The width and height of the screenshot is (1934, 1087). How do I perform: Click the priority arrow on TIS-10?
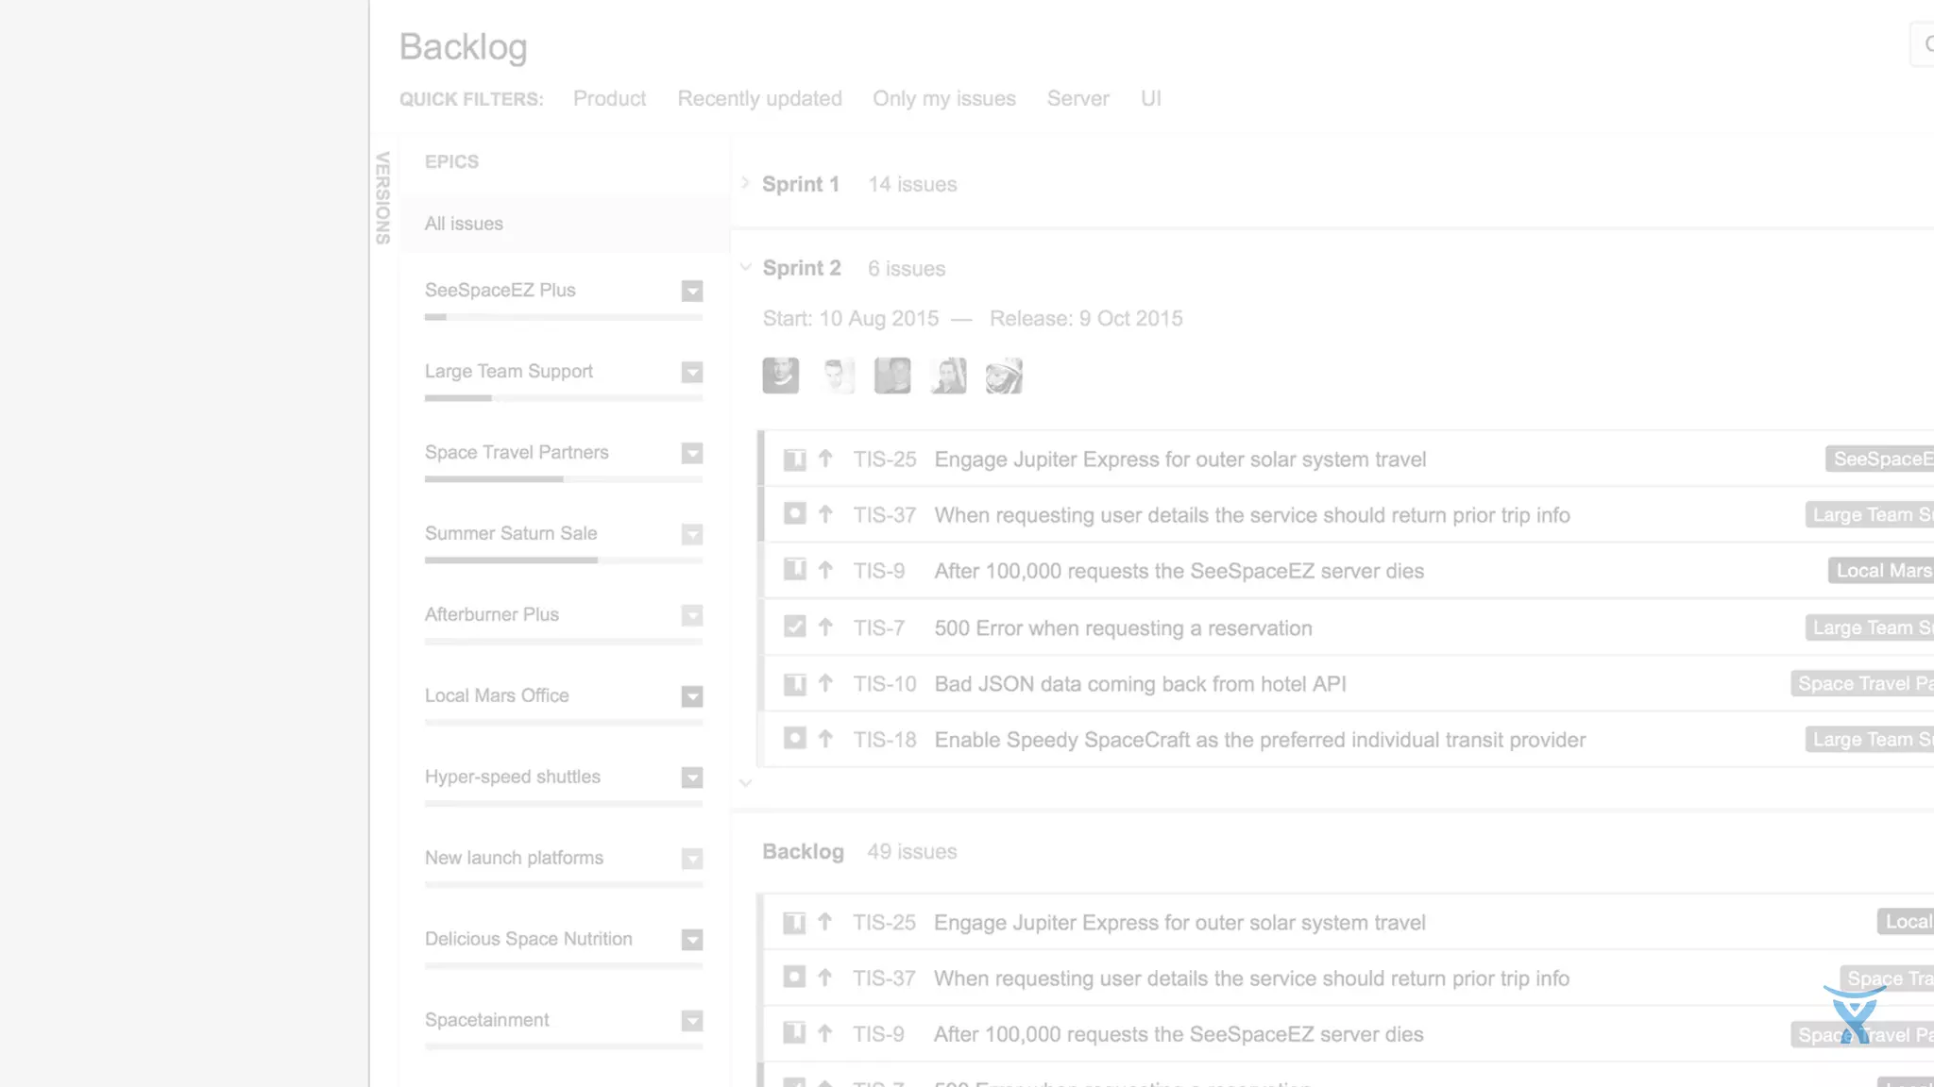[825, 683]
